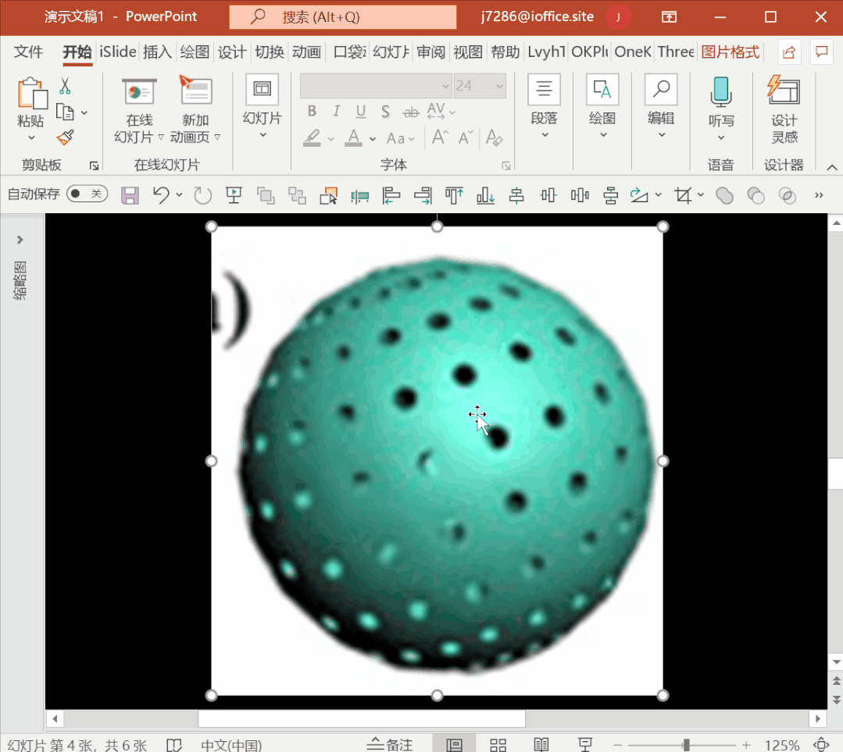Click the Align Right icon
The height and width of the screenshot is (752, 843).
(423, 195)
